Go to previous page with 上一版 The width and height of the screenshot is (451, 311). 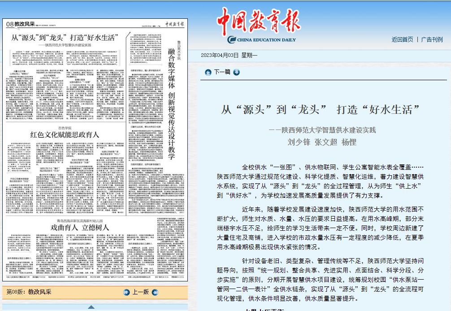click(x=140, y=292)
